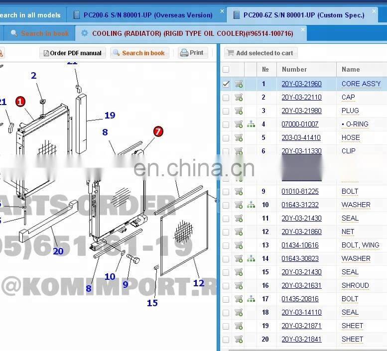
Task: Click cart icon for SHEET 20Y-03-21871
Action: pos(239,326)
